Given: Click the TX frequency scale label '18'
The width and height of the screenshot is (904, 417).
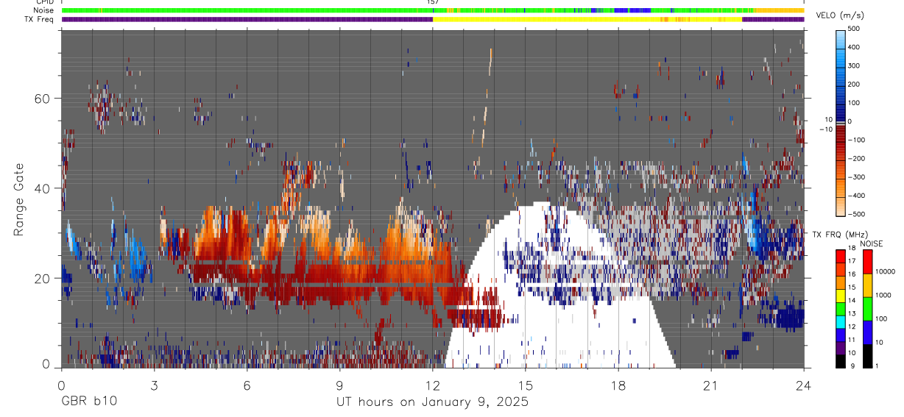Looking at the screenshot, I should click(852, 250).
